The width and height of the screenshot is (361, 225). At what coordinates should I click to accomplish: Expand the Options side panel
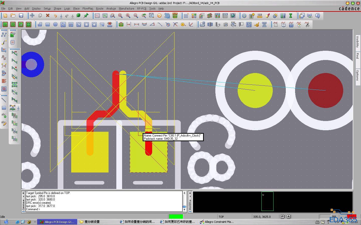(x=357, y=75)
